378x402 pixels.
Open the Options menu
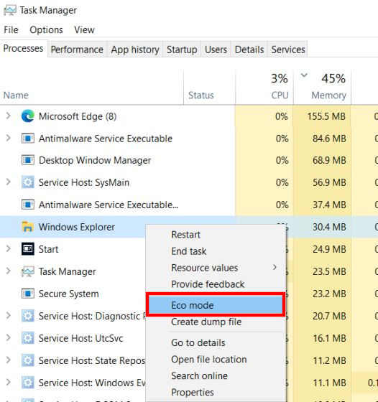[46, 29]
